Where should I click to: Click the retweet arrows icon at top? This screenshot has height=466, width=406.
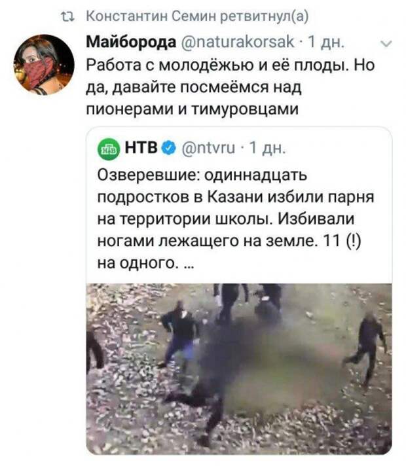click(67, 17)
